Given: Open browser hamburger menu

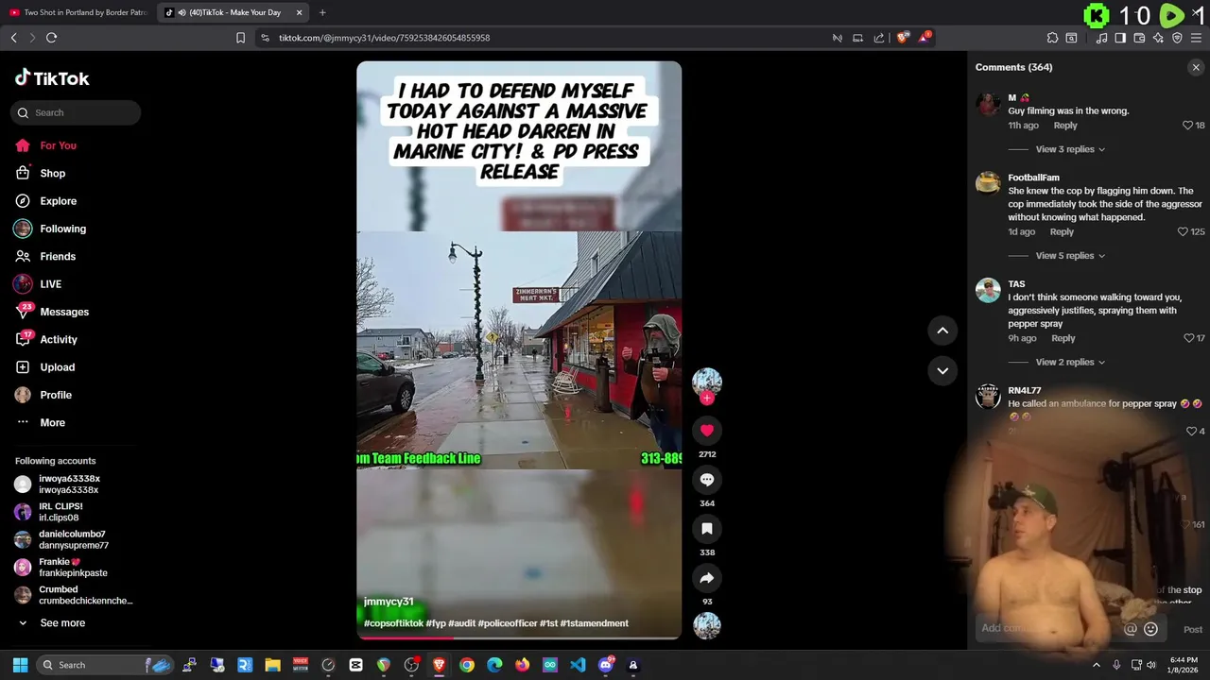Looking at the screenshot, I should point(1196,38).
